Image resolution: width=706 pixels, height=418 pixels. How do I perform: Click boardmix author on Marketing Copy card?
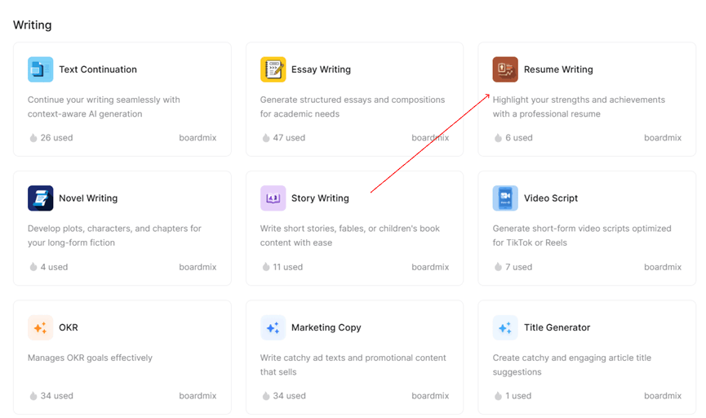pos(430,396)
